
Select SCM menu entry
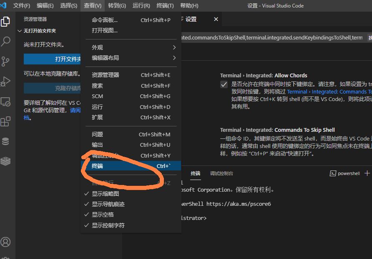pos(131,96)
